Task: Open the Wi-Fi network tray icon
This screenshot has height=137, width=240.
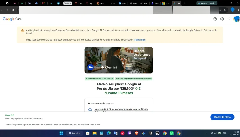Action: [x=211, y=133]
